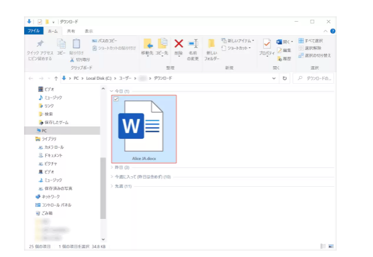373x257 pixels.
Task: Open Properties (プロパティ) in the ribbon
Action: [267, 47]
